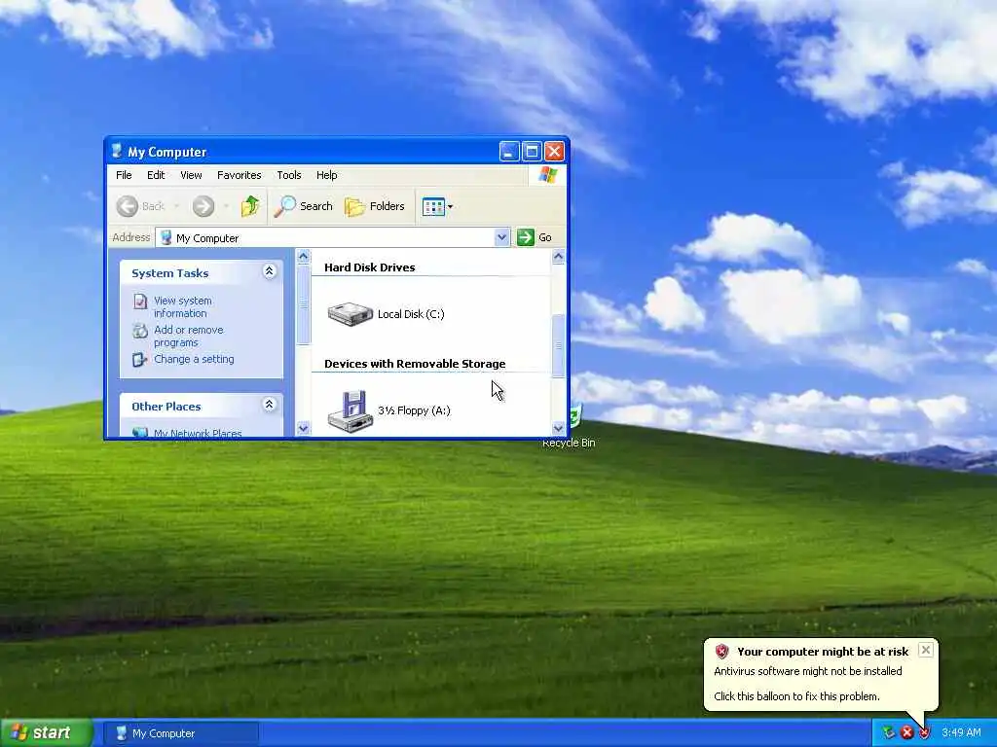Click the taskbar clock showing 3:49 AM
The width and height of the screenshot is (997, 747).
point(961,733)
